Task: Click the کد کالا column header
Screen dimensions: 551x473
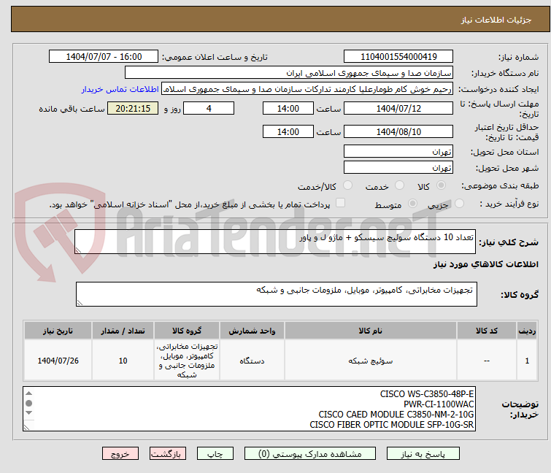Action: 486,331
